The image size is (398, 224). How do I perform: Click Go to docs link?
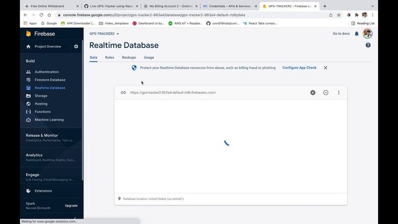(341, 34)
